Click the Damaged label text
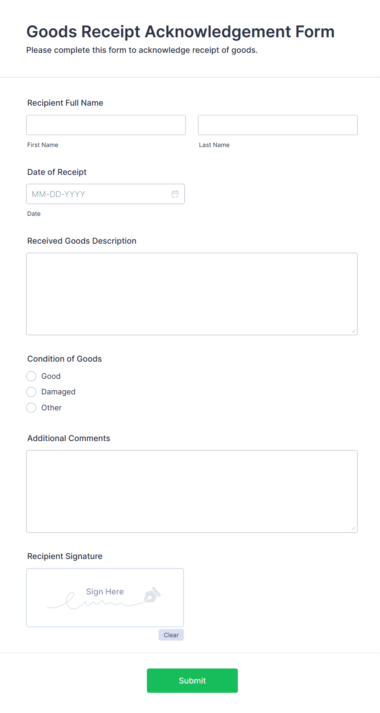The height and width of the screenshot is (713, 380). 58,392
